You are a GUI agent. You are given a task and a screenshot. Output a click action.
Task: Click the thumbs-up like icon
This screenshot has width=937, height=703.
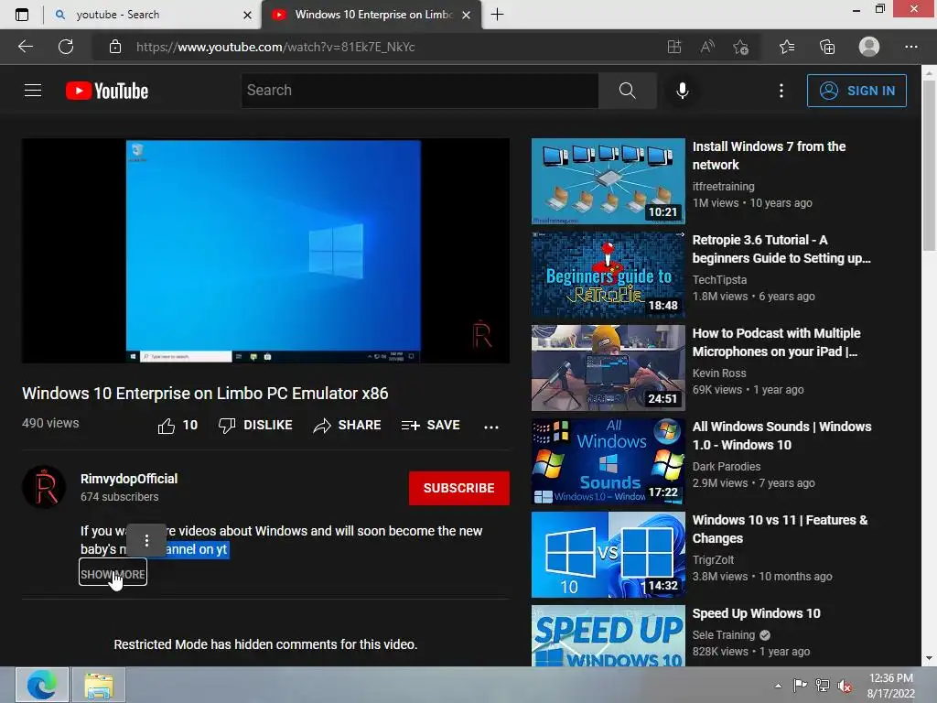(x=167, y=426)
